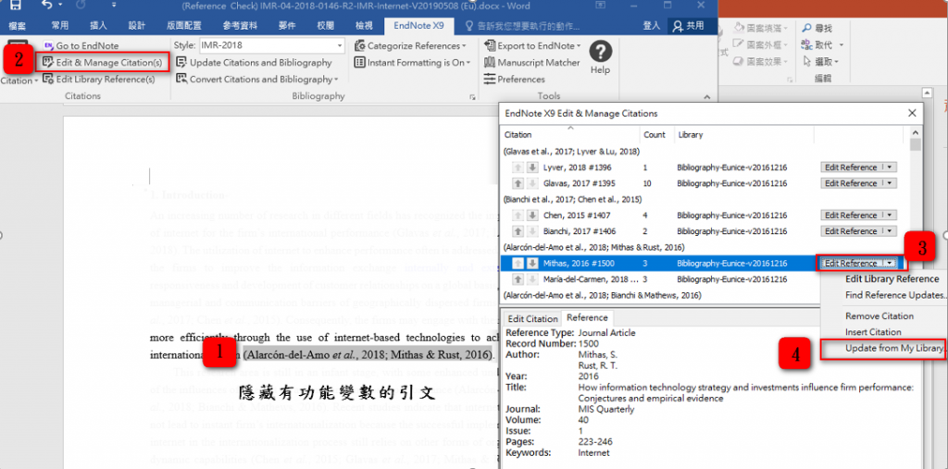Click the Save icon in the title bar
The height and width of the screenshot is (469, 948).
16,6
